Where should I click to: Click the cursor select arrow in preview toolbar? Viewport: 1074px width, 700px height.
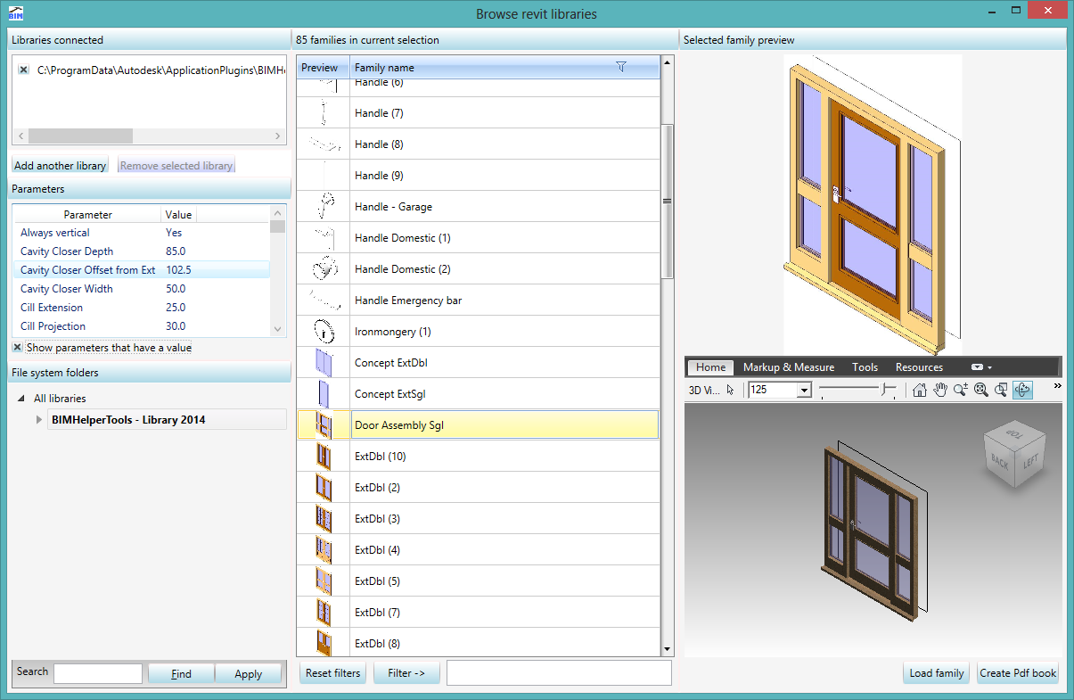pos(729,390)
